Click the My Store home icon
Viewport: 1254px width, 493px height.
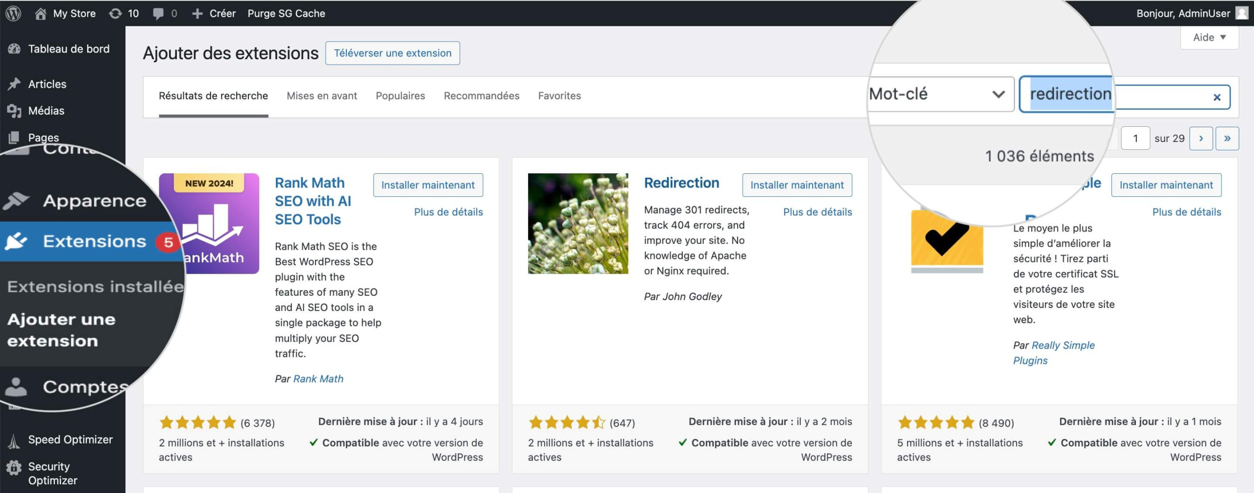tap(41, 13)
